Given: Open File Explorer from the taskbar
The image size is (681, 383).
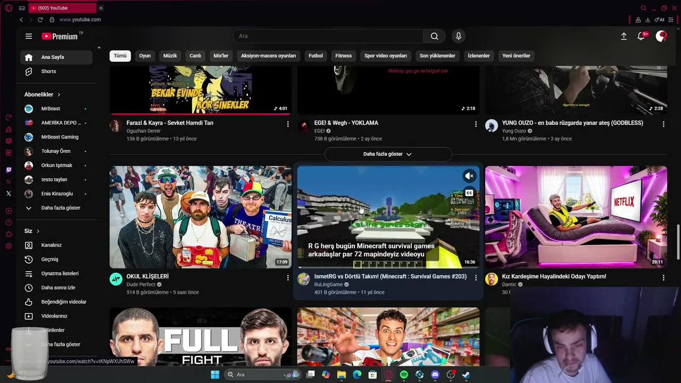Looking at the screenshot, I should coord(342,374).
